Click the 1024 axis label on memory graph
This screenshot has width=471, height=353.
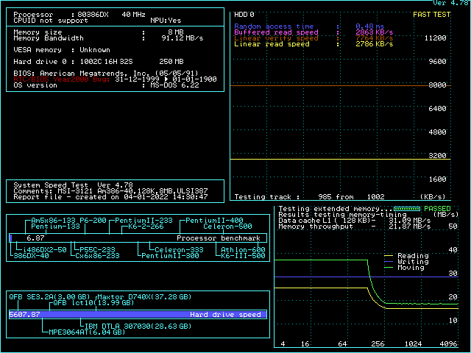[413, 344]
